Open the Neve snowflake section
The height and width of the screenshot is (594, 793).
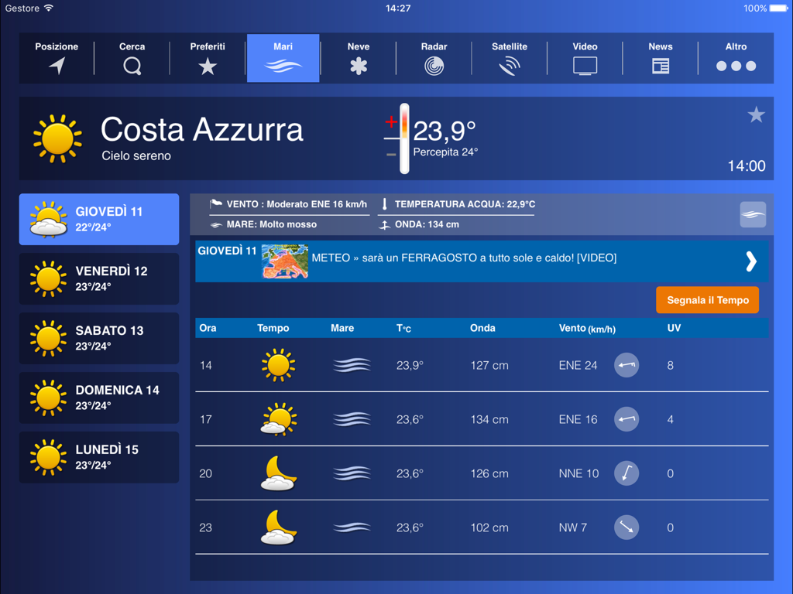click(x=358, y=66)
